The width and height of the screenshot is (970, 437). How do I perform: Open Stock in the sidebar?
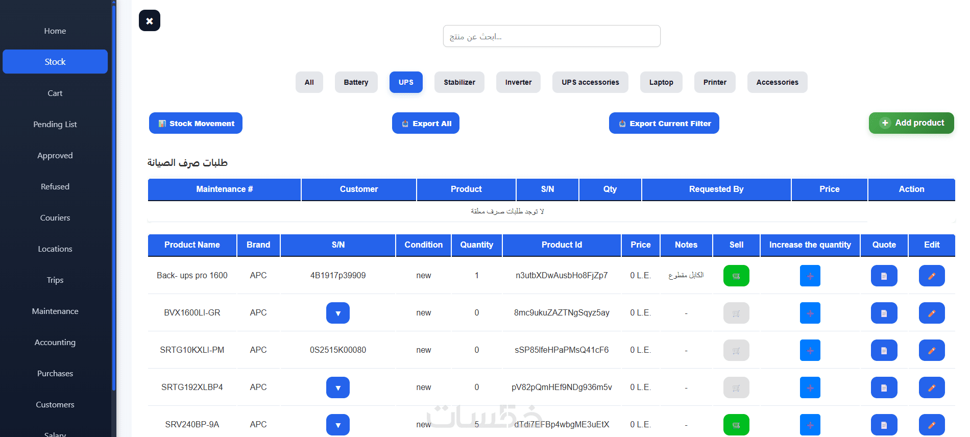point(55,62)
